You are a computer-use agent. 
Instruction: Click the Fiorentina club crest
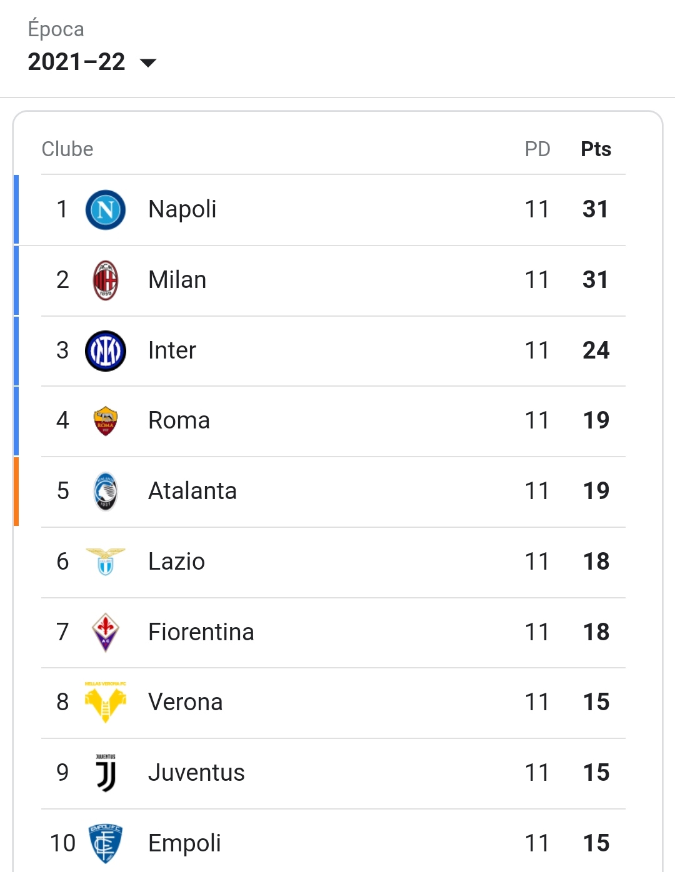106,632
